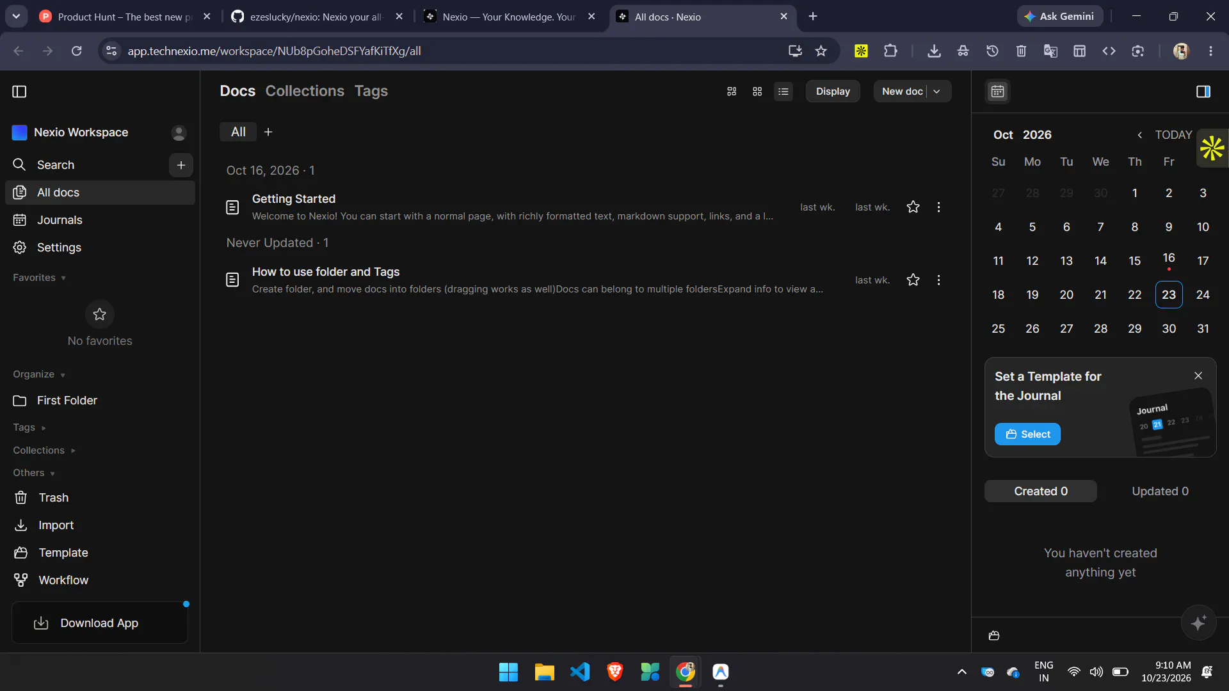Image resolution: width=1229 pixels, height=691 pixels.
Task: Open more options for How to use folder and Tags
Action: [939, 280]
